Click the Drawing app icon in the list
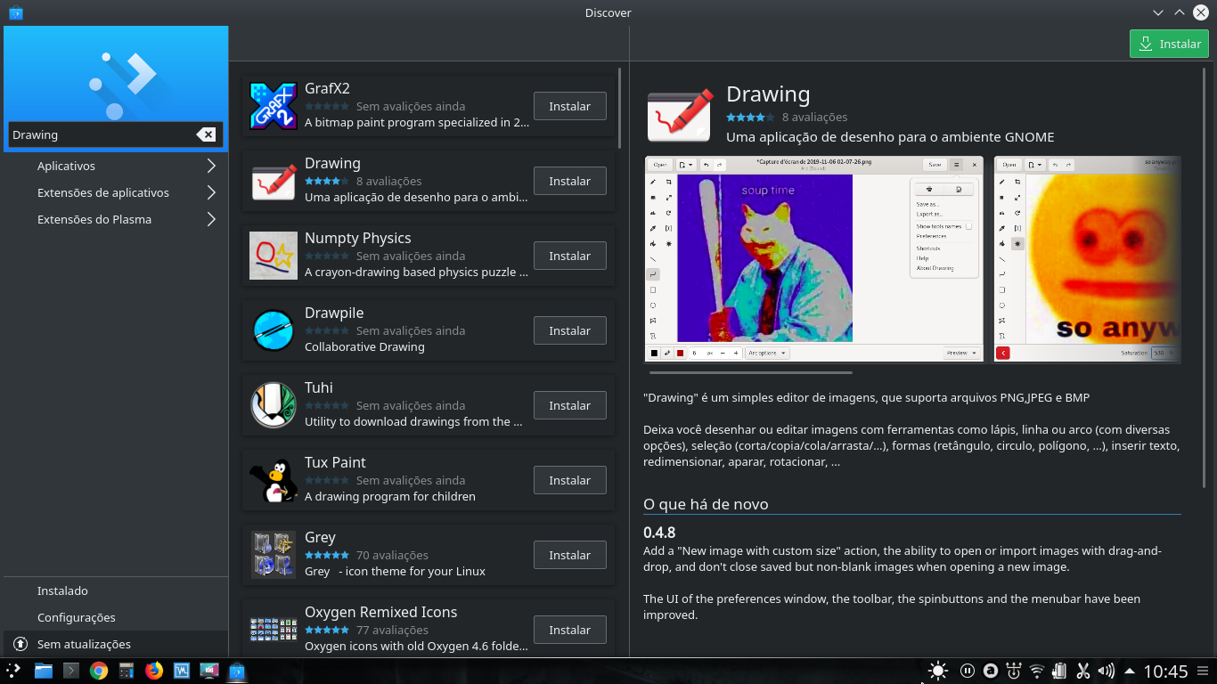 273,179
